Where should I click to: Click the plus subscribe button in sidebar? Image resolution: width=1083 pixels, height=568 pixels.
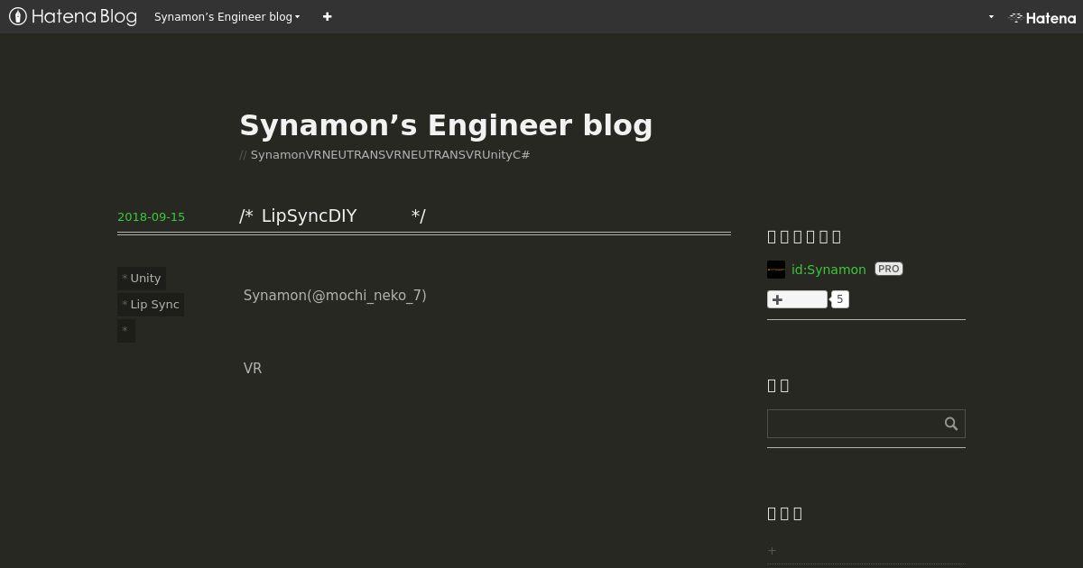pyautogui.click(x=797, y=299)
